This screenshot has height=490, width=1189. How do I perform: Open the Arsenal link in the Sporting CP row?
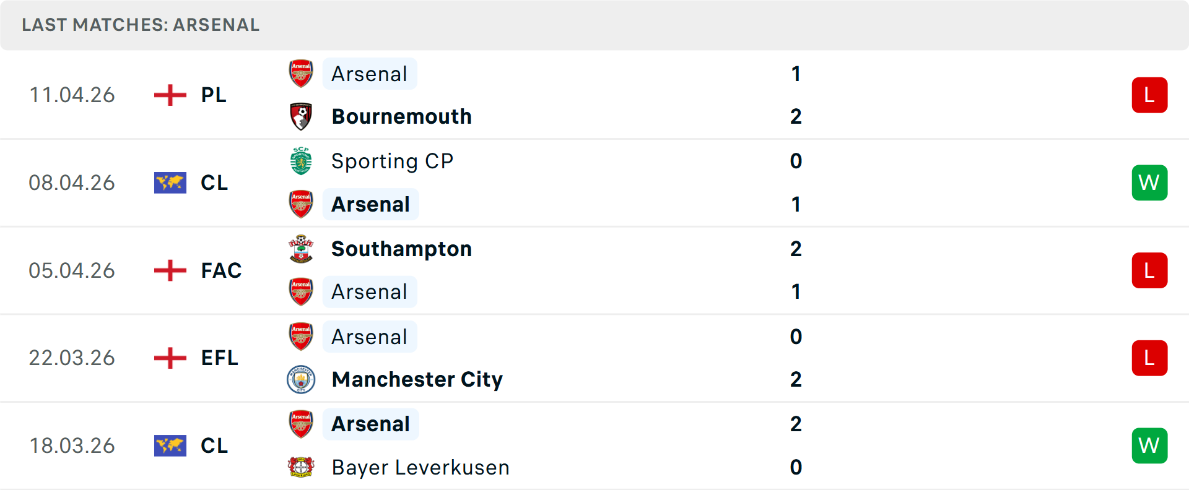click(x=370, y=204)
